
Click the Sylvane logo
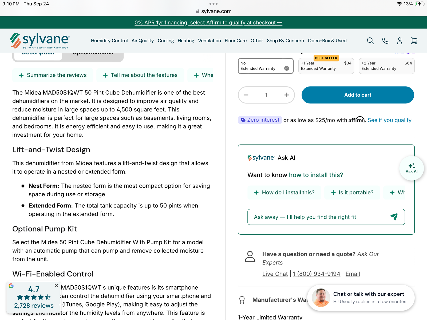tap(40, 41)
